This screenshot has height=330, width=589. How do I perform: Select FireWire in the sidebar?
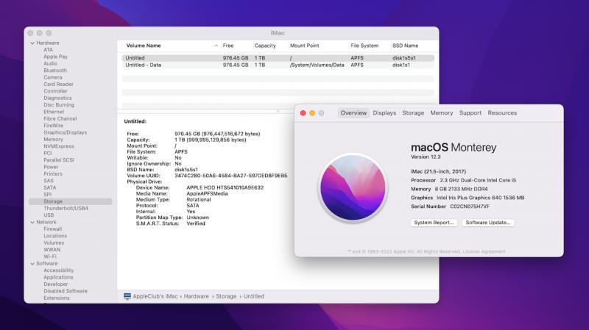click(53, 126)
